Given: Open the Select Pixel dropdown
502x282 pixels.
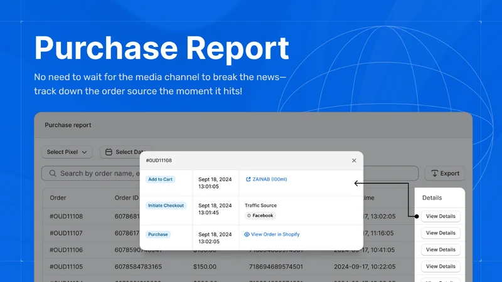Looking at the screenshot, I should pos(67,152).
